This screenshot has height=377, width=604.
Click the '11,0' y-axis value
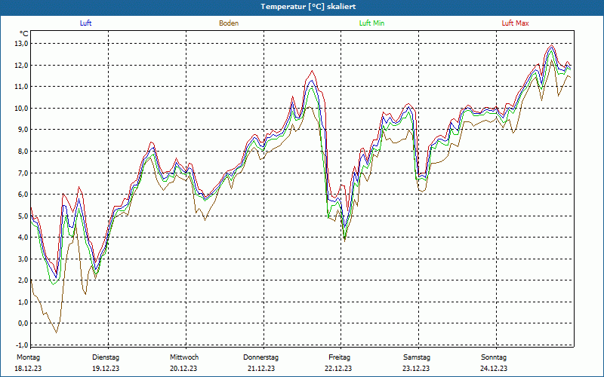pyautogui.click(x=22, y=87)
